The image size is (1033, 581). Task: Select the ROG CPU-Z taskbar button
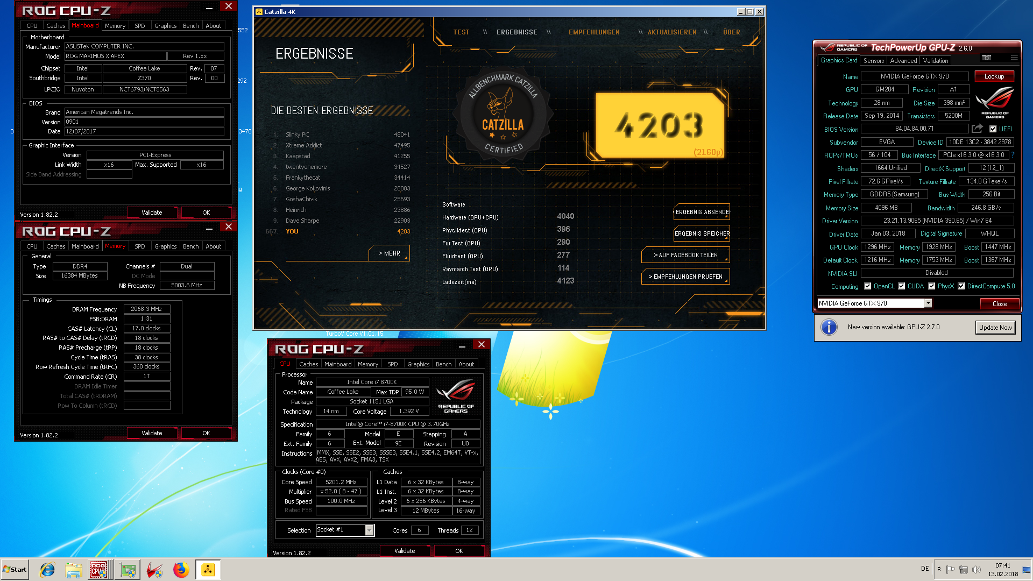(99, 570)
